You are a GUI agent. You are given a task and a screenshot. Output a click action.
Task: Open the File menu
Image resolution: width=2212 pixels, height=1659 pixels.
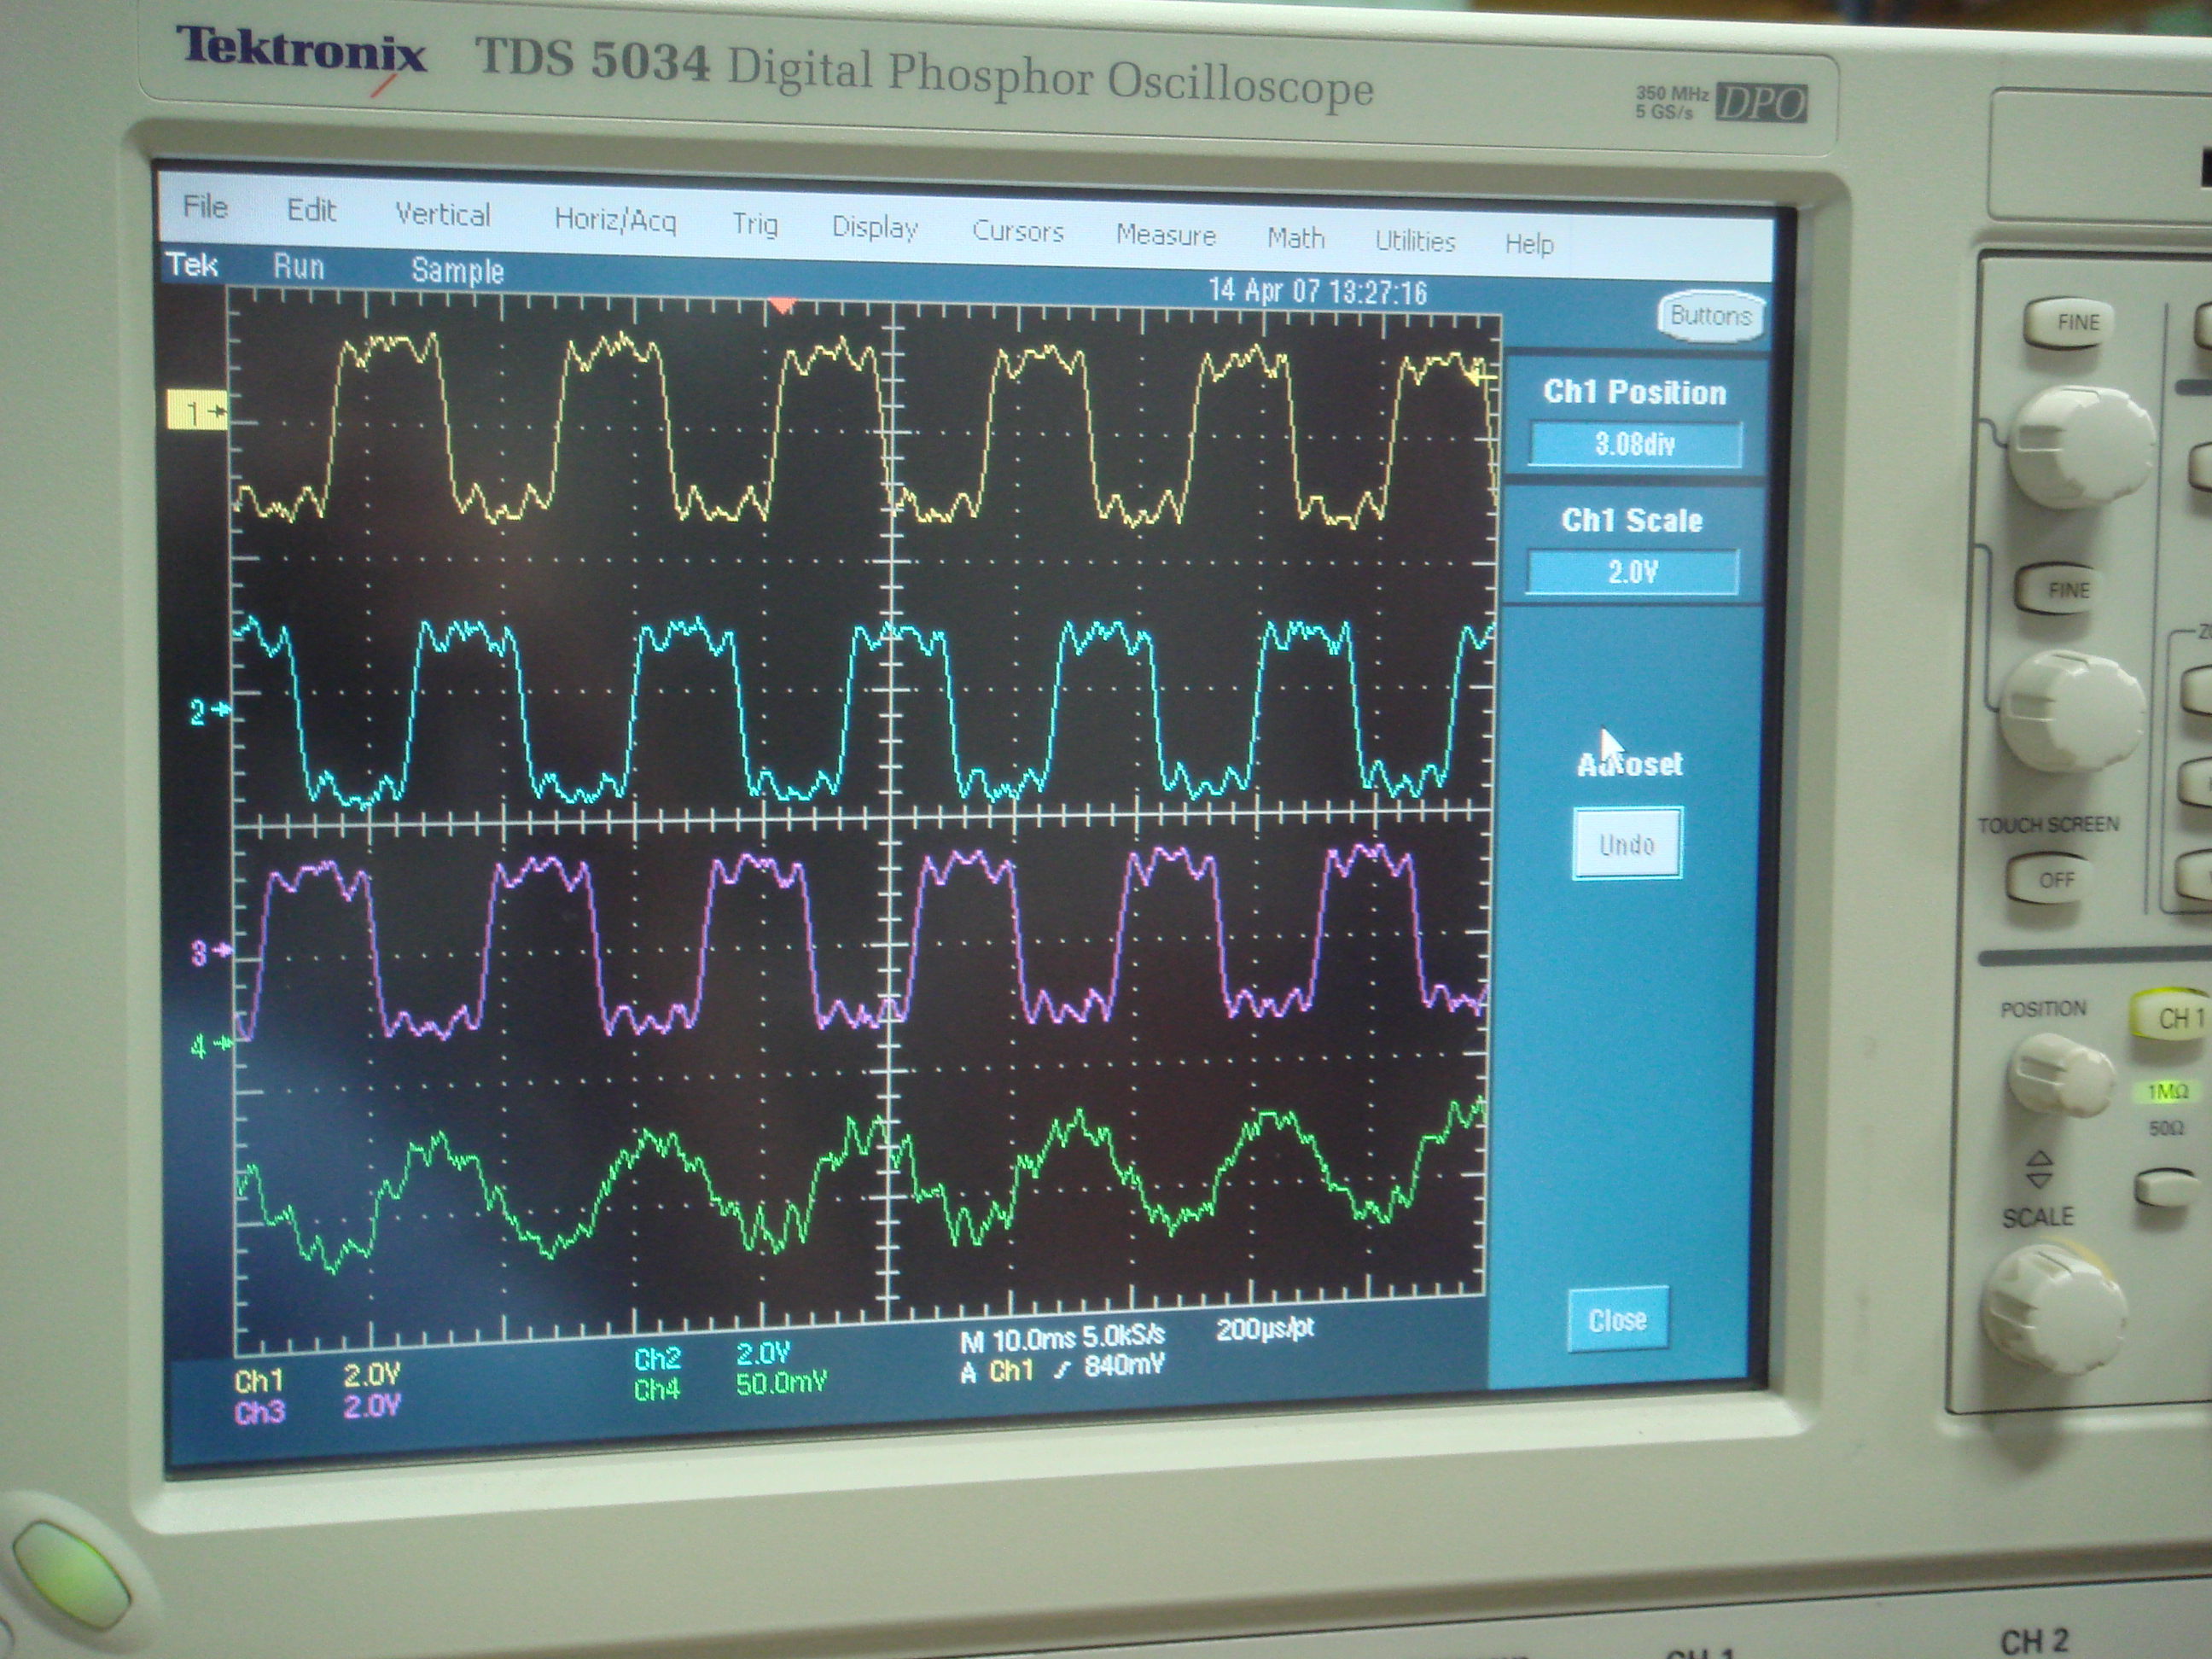[205, 207]
